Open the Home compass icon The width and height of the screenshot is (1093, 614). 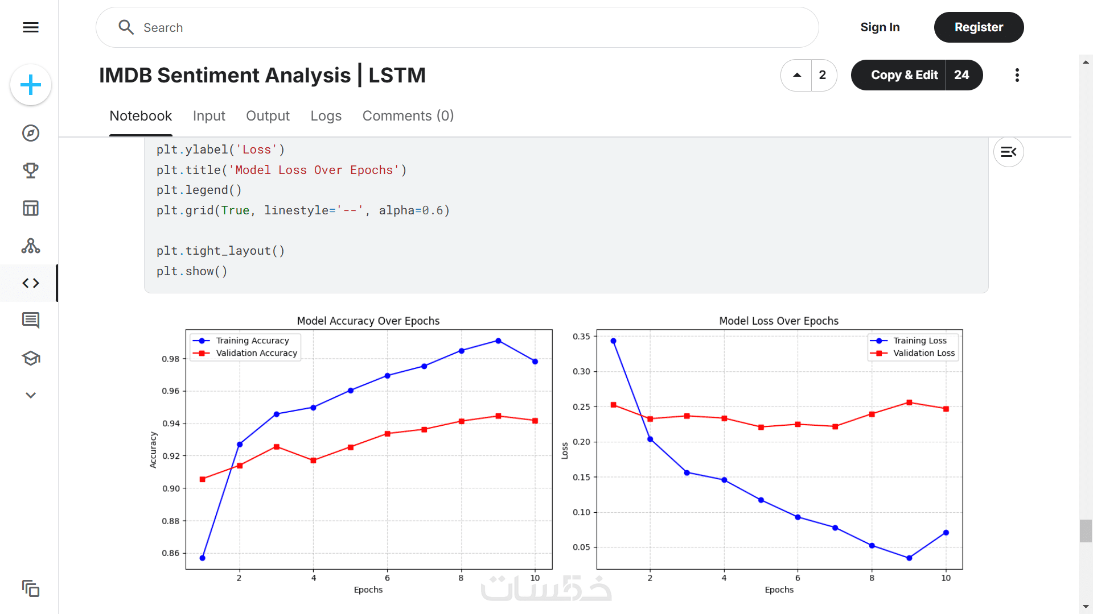[31, 133]
